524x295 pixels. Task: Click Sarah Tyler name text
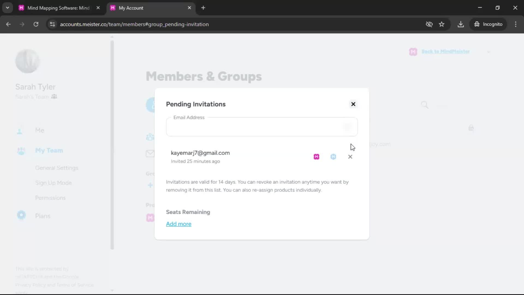tap(35, 87)
